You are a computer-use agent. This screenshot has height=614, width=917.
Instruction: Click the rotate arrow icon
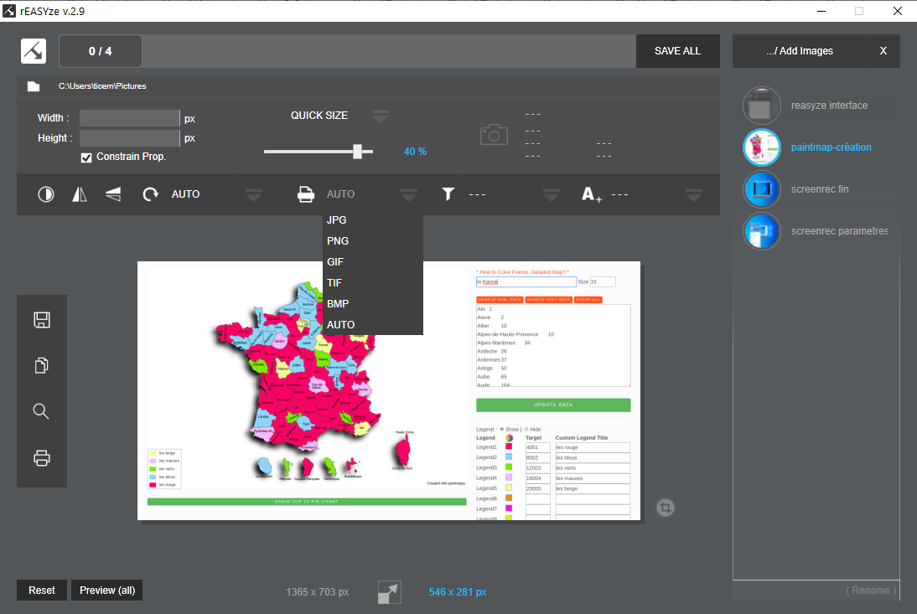[x=150, y=194]
